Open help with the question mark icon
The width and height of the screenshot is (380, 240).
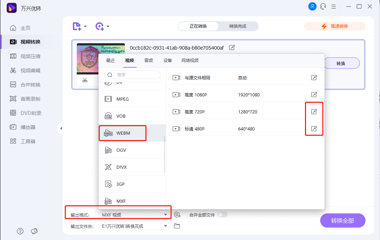click(x=20, y=231)
